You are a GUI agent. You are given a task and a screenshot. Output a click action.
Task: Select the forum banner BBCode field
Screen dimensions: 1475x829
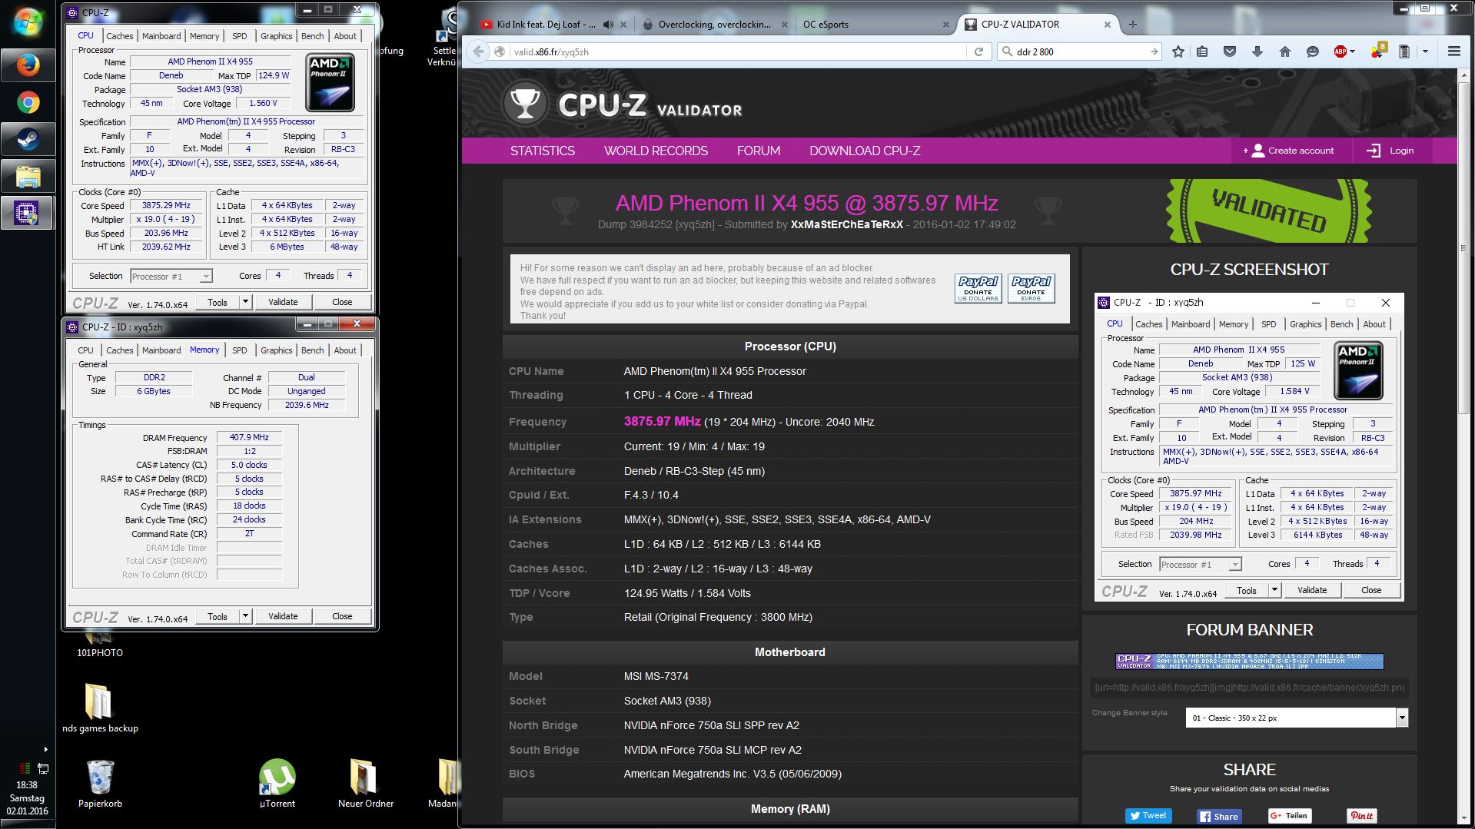tap(1249, 688)
